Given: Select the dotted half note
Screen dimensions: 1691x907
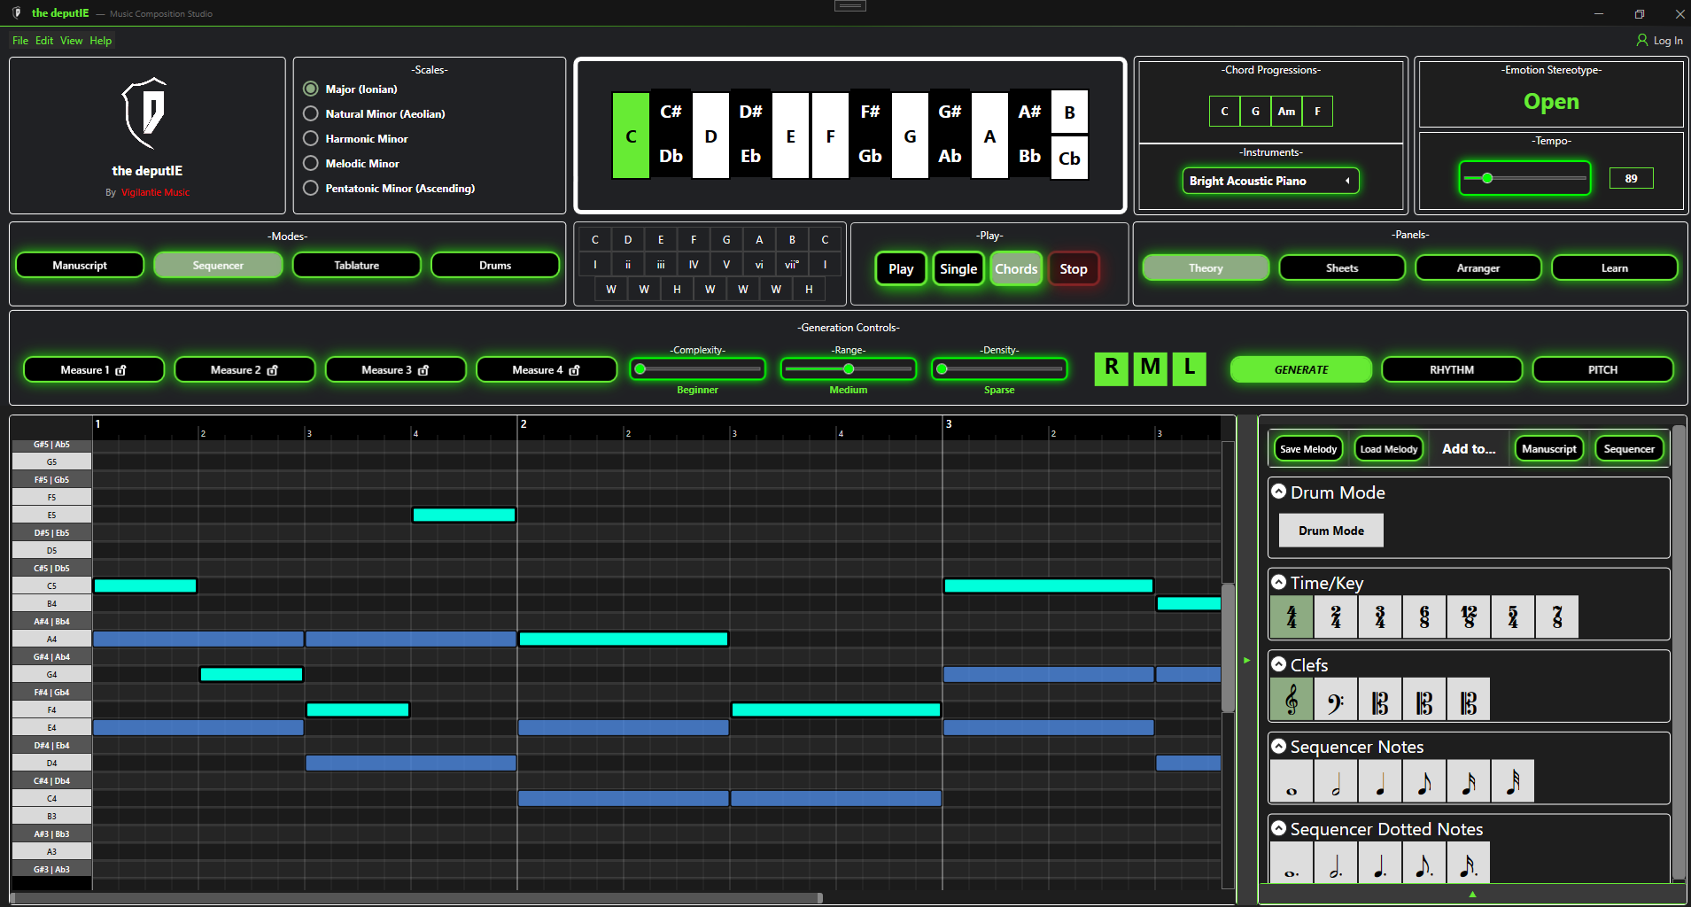Looking at the screenshot, I should coord(1335,864).
